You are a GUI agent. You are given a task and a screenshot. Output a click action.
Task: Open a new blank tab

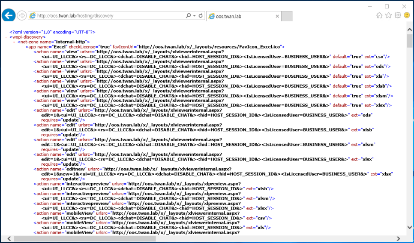point(287,16)
